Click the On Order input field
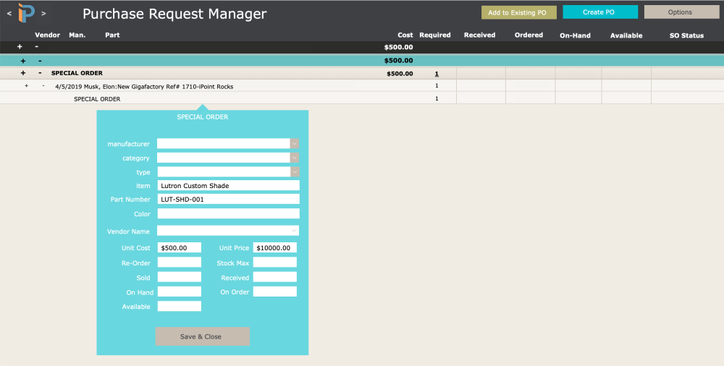Image resolution: width=724 pixels, height=366 pixels. pos(274,291)
